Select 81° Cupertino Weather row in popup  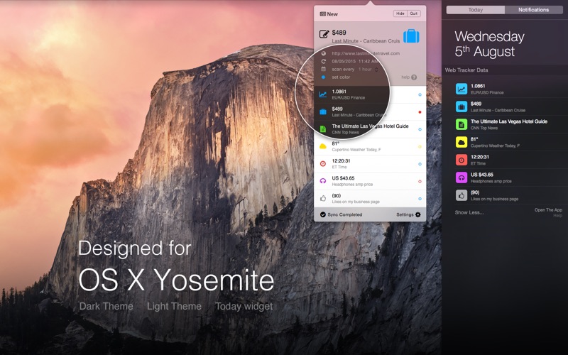coord(370,147)
